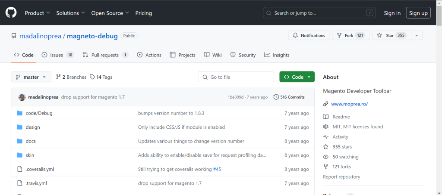The width and height of the screenshot is (442, 195).
Task: Open the Product menu
Action: click(38, 13)
